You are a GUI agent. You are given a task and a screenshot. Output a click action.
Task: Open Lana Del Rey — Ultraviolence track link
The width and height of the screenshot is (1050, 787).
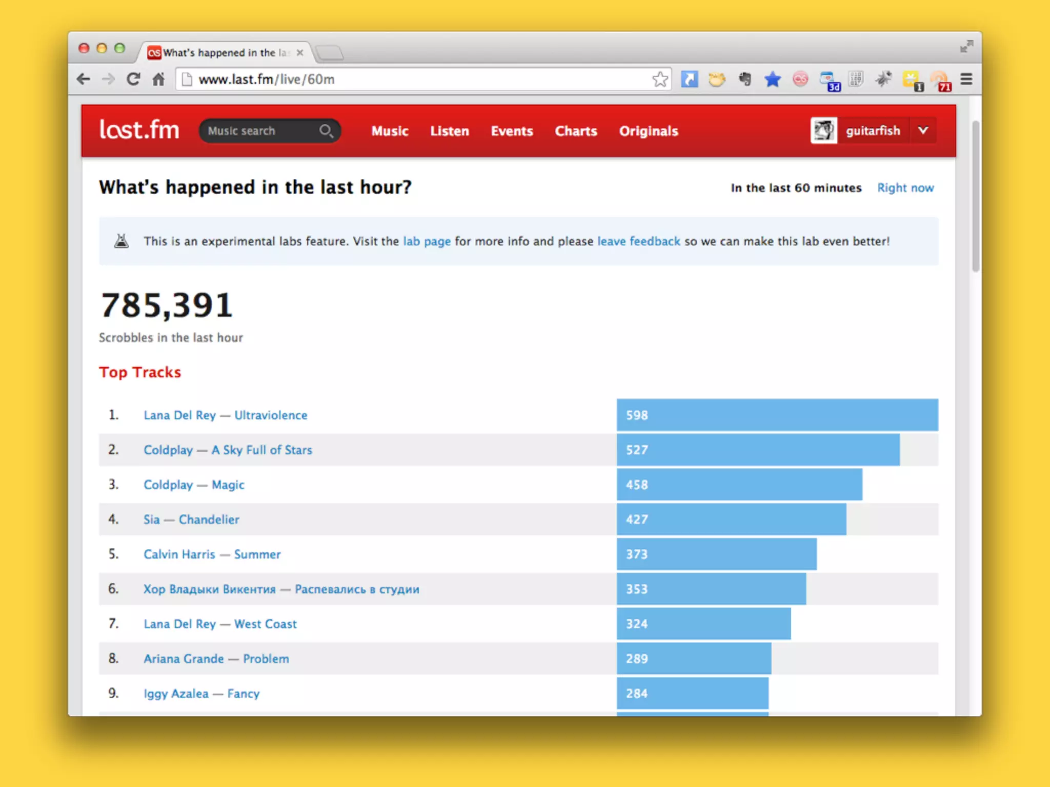coord(226,416)
